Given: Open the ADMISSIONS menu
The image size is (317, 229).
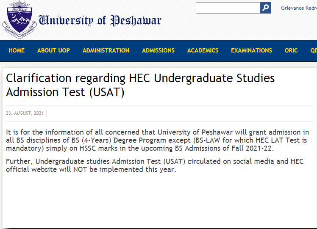Looking at the screenshot, I should pyautogui.click(x=158, y=50).
